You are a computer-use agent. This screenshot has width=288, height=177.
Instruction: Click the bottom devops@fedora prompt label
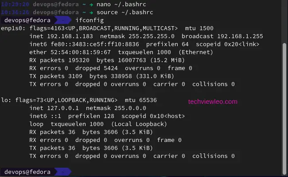pos(27,172)
